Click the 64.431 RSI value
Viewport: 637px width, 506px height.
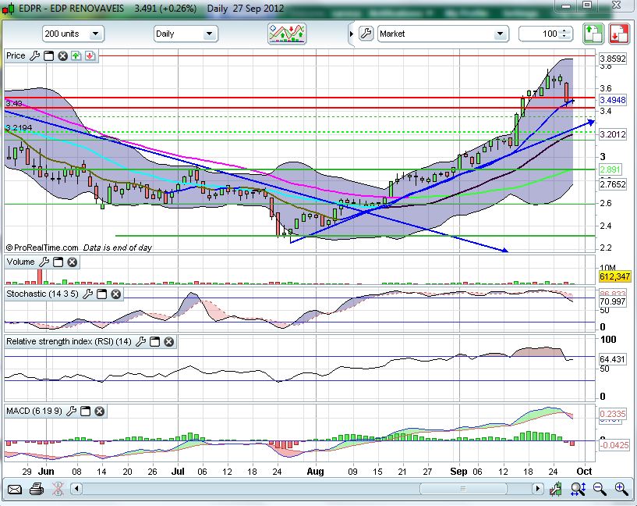point(613,359)
